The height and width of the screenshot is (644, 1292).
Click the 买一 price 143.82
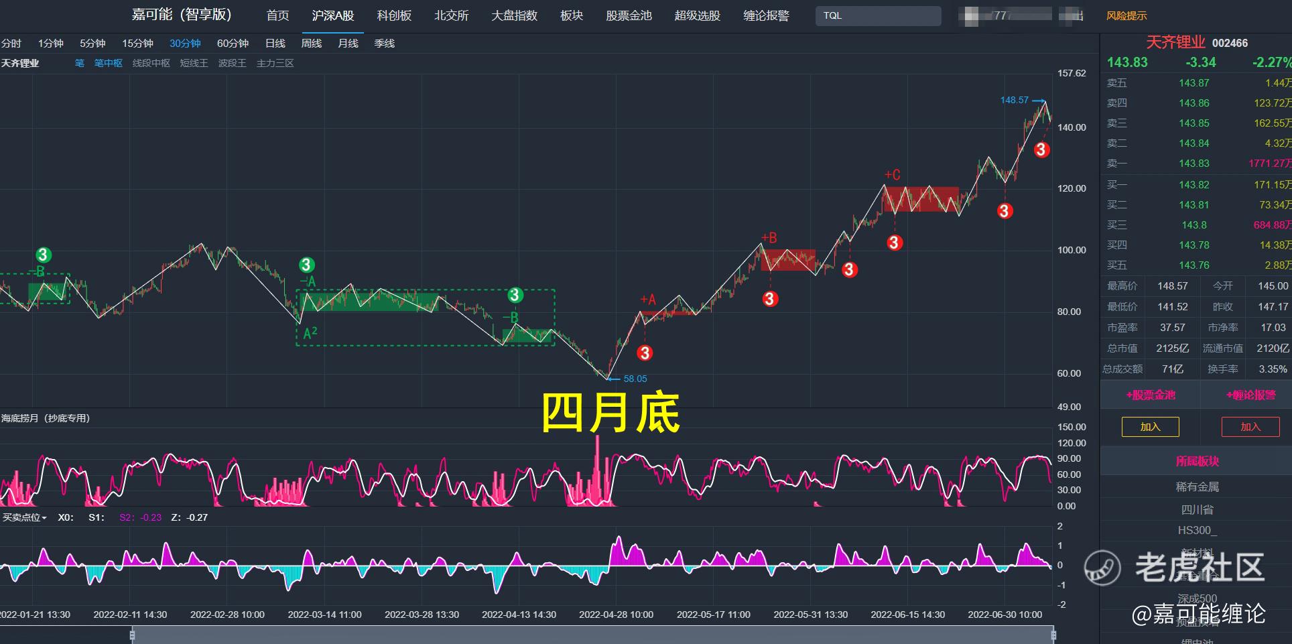pyautogui.click(x=1194, y=185)
